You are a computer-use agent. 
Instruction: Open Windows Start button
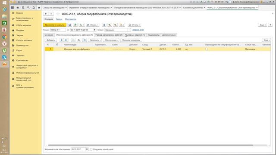point(4,3)
